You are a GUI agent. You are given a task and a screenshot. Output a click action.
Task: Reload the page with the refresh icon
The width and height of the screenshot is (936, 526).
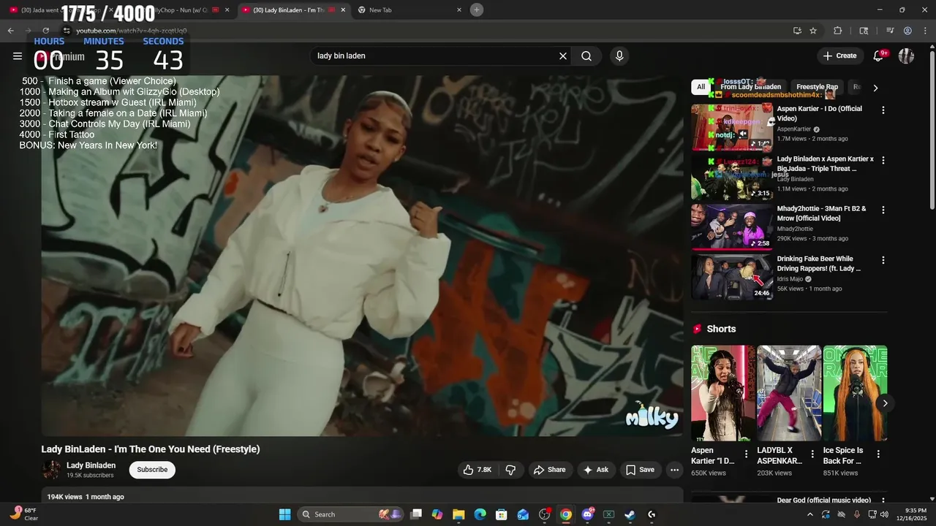45,31
